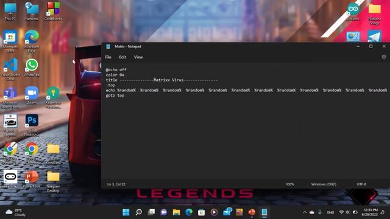Select the Visual Studio Code desktop shortcut
The width and height of the screenshot is (390, 219).
pos(10,69)
